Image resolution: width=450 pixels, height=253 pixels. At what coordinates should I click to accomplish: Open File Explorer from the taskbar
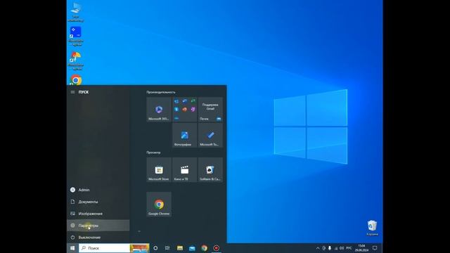click(x=180, y=248)
